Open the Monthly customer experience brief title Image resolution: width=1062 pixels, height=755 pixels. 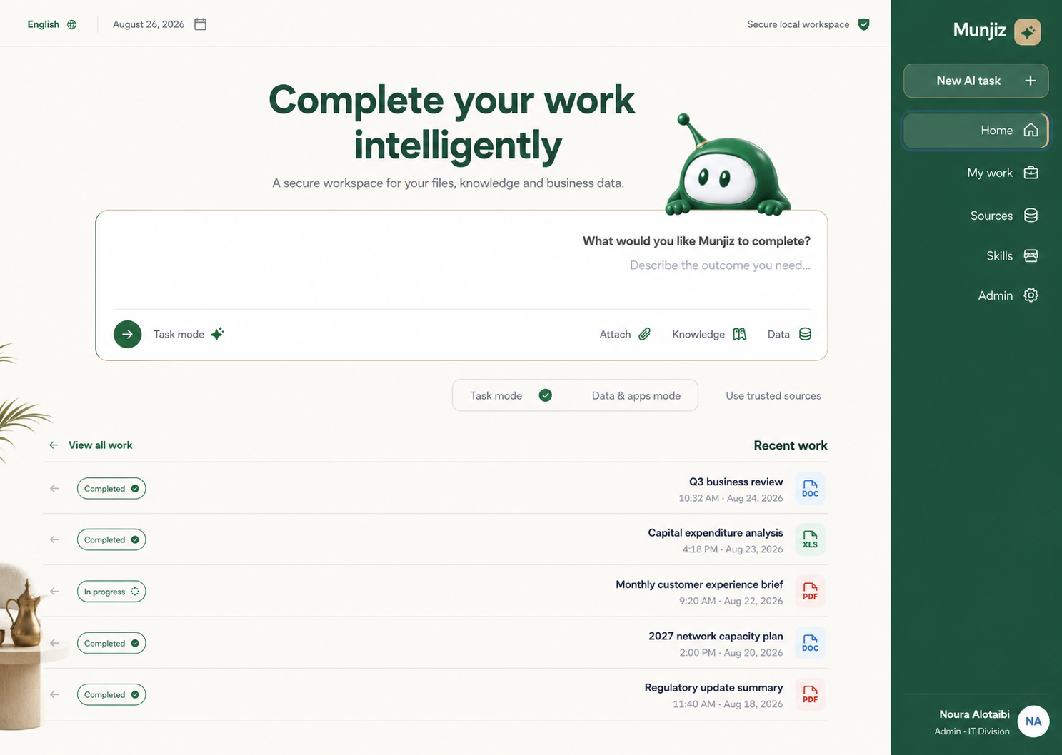click(x=699, y=584)
